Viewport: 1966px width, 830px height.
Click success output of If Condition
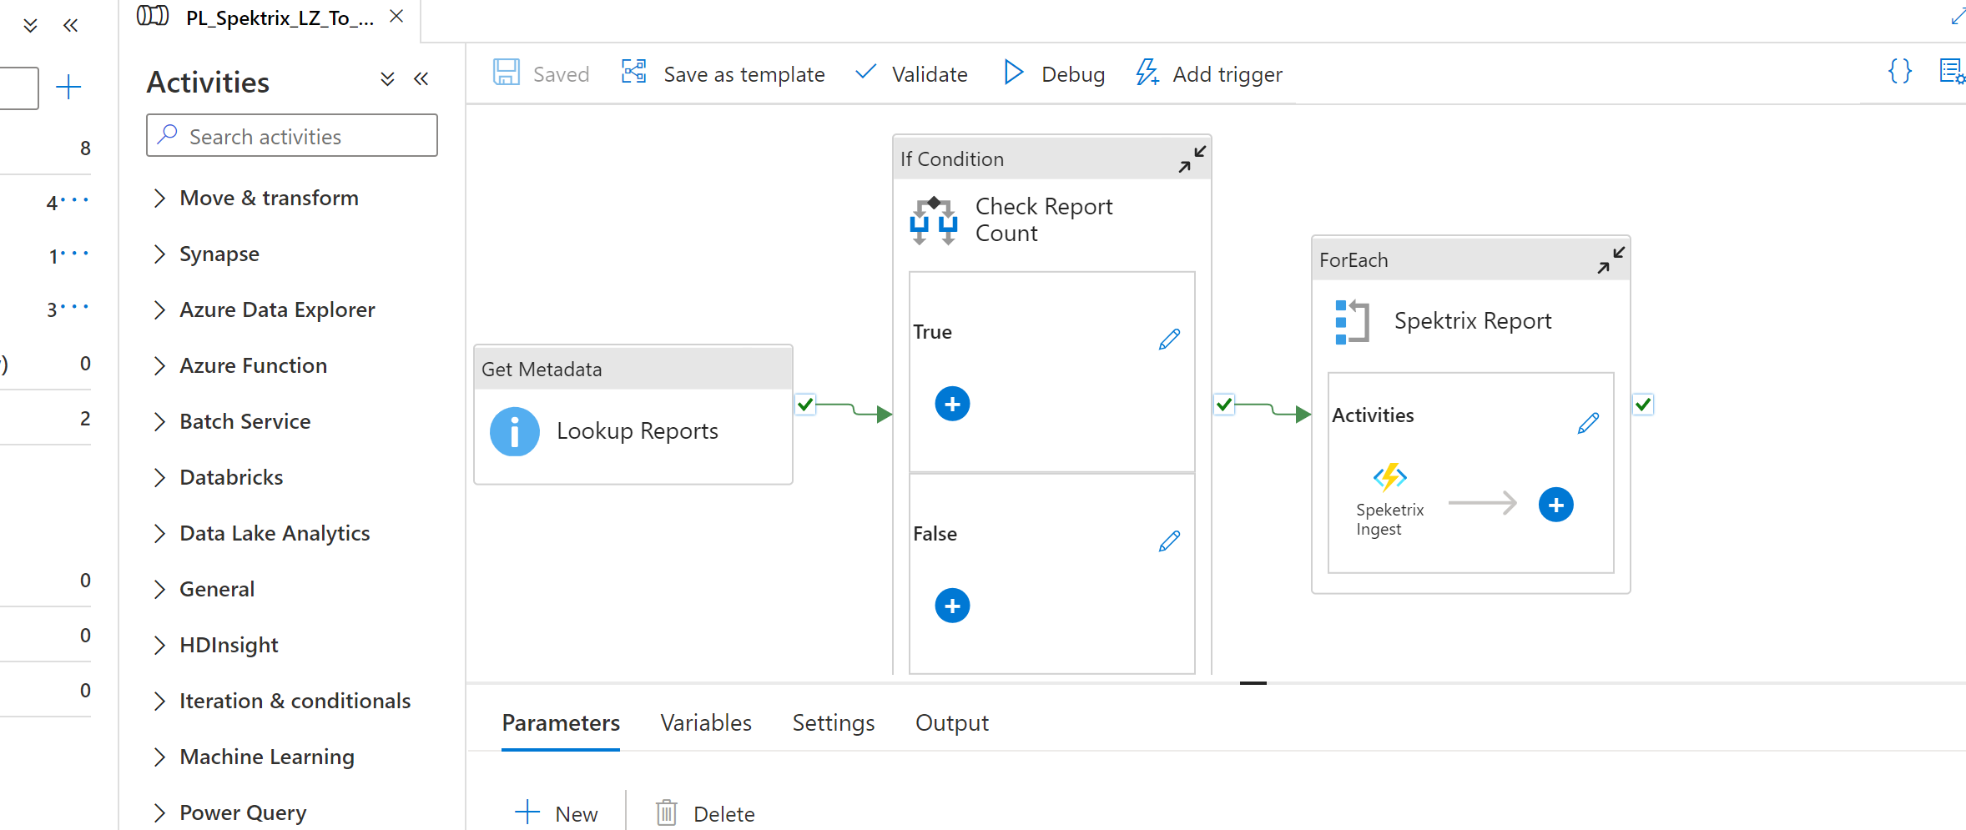pyautogui.click(x=1223, y=405)
